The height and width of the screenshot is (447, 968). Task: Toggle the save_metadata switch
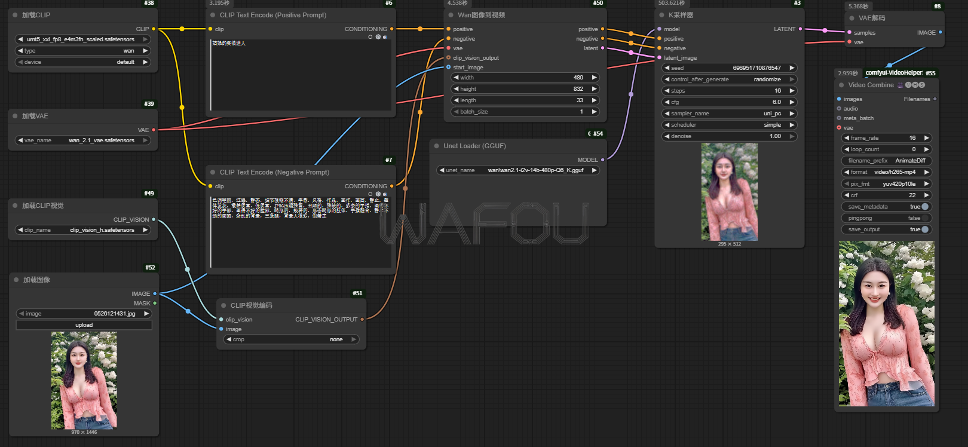(925, 207)
